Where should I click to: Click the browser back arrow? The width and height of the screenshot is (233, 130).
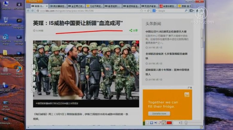[28, 11]
